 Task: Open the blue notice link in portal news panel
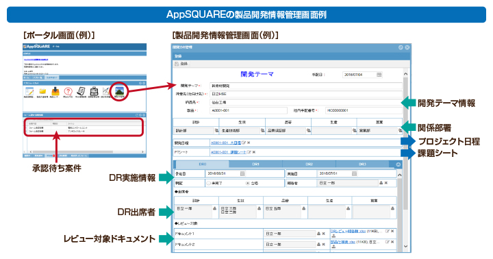coord(36,60)
